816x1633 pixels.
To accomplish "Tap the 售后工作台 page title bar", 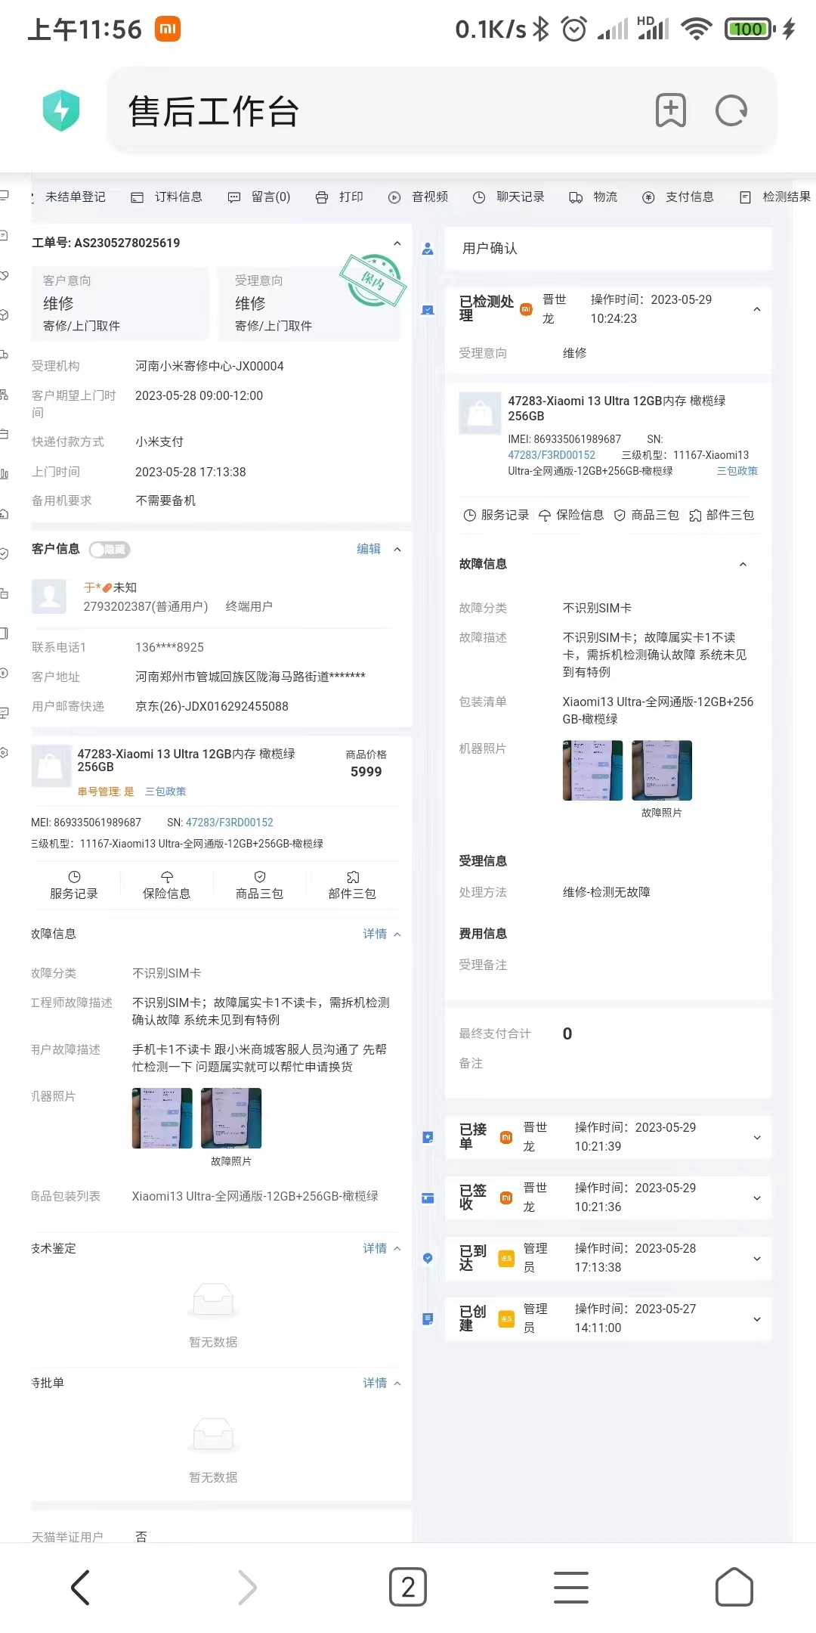I will tap(442, 110).
